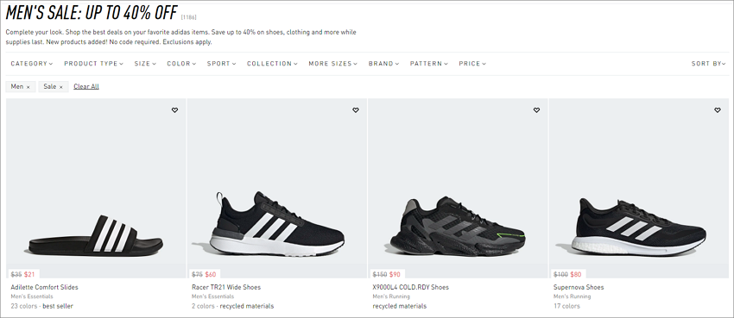
Task: Open the Collection filter menu
Action: [x=272, y=64]
